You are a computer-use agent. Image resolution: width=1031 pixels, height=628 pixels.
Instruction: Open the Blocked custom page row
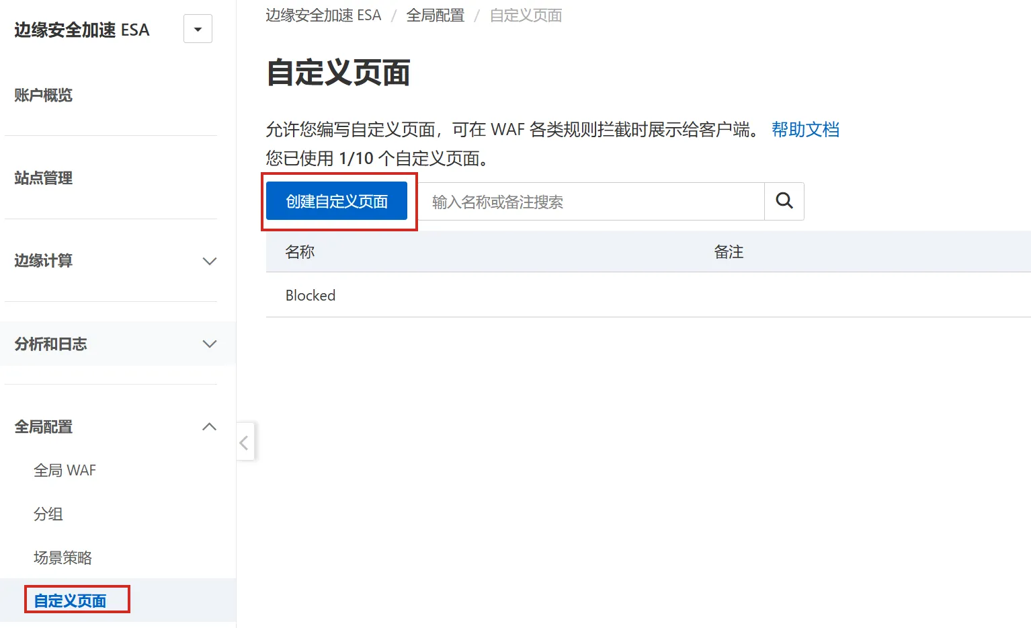point(311,296)
